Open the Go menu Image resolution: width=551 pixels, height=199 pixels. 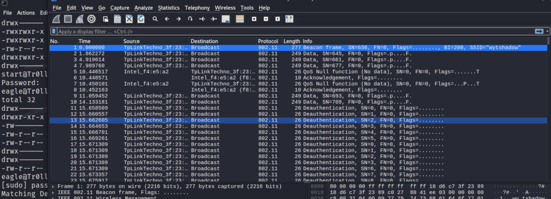102,8
